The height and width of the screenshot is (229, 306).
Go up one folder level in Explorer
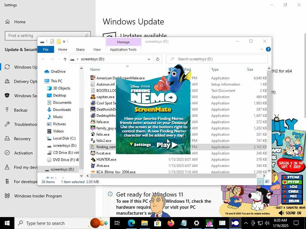pos(65,59)
